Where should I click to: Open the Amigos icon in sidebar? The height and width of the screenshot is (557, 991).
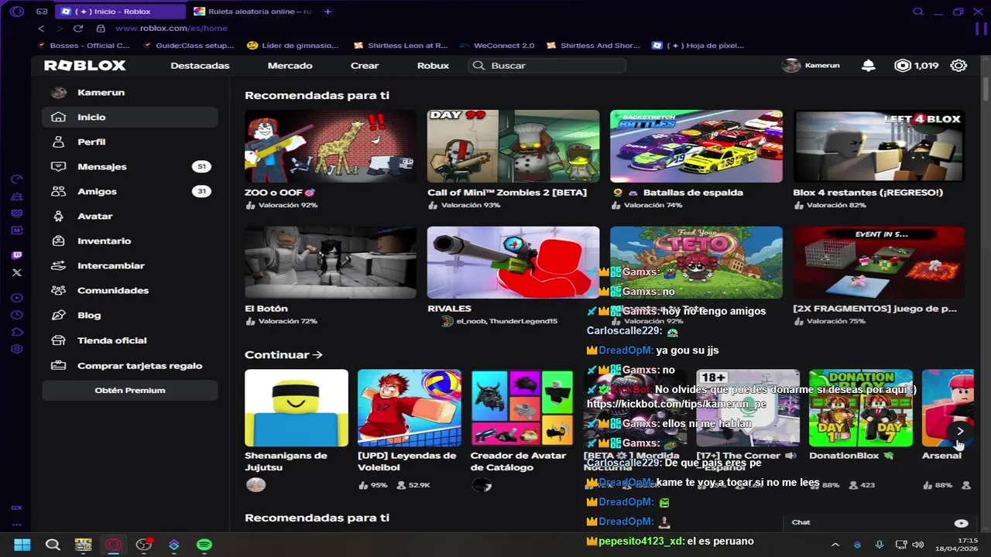click(58, 191)
